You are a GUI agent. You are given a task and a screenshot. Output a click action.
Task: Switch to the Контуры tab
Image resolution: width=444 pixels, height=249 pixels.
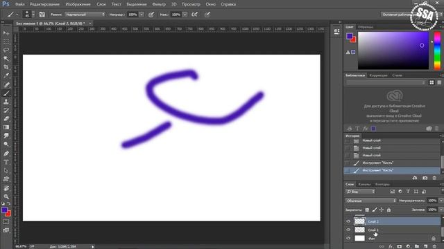coord(382,185)
